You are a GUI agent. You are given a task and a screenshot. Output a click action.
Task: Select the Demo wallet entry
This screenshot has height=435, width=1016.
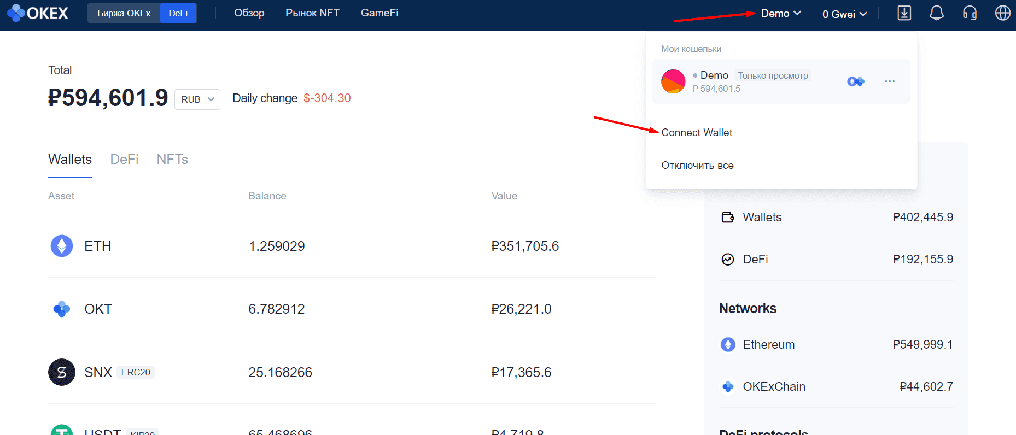point(781,81)
